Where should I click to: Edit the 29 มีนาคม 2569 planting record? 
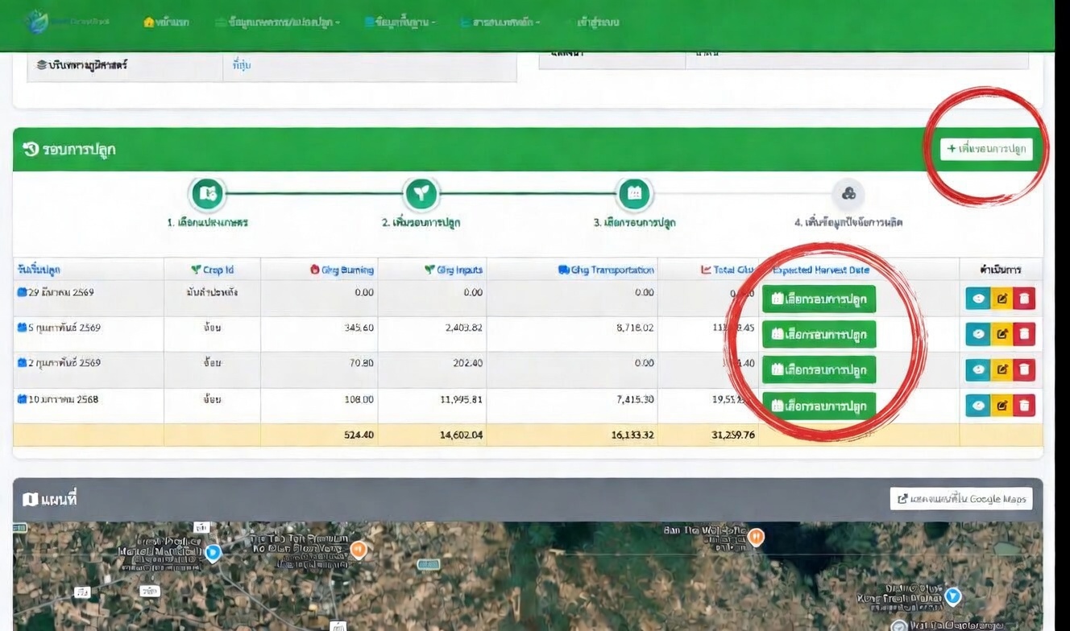click(x=1002, y=299)
